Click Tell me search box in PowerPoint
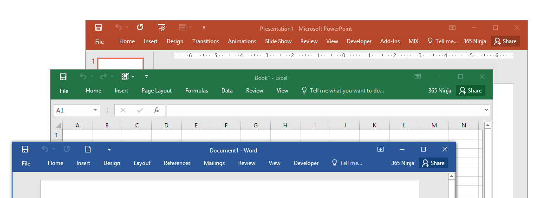This screenshot has width=540, height=198. pyautogui.click(x=442, y=41)
